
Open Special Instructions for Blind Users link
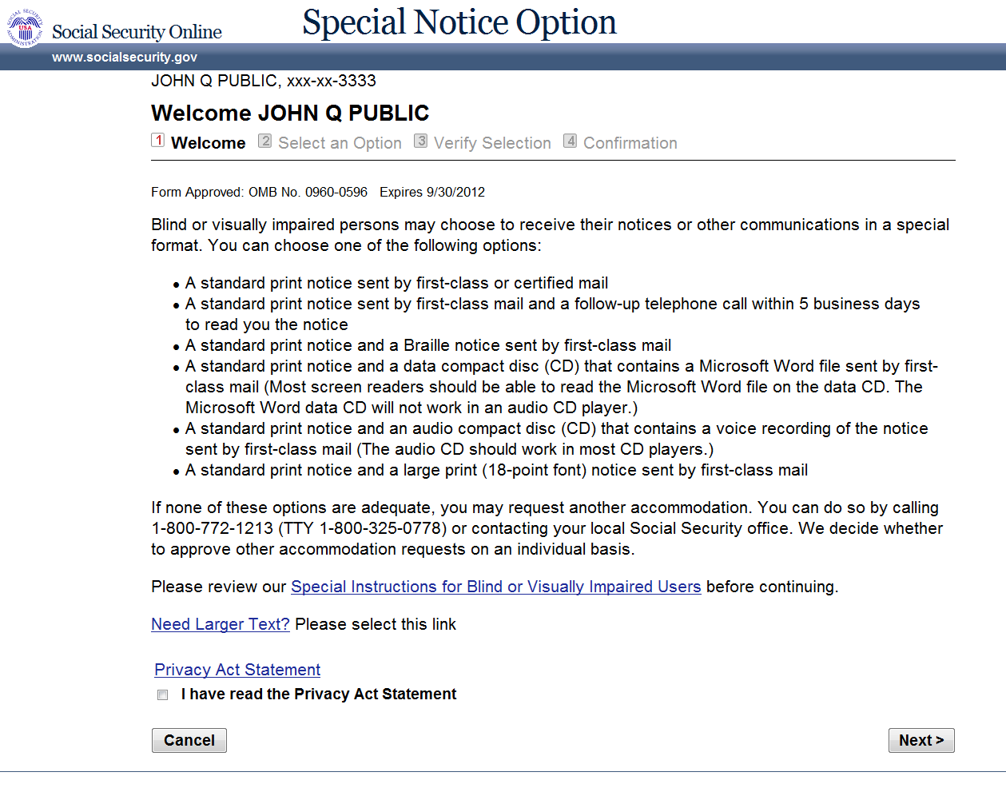tap(495, 587)
